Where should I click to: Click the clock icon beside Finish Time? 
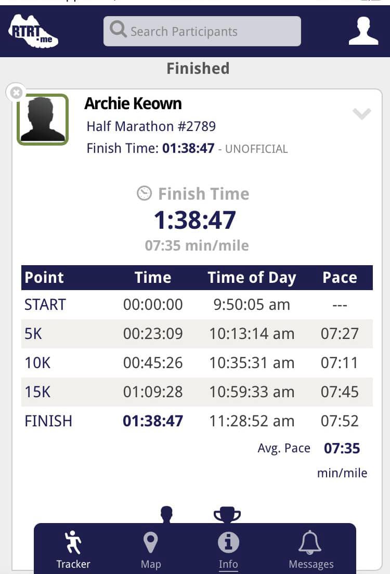[x=144, y=193]
